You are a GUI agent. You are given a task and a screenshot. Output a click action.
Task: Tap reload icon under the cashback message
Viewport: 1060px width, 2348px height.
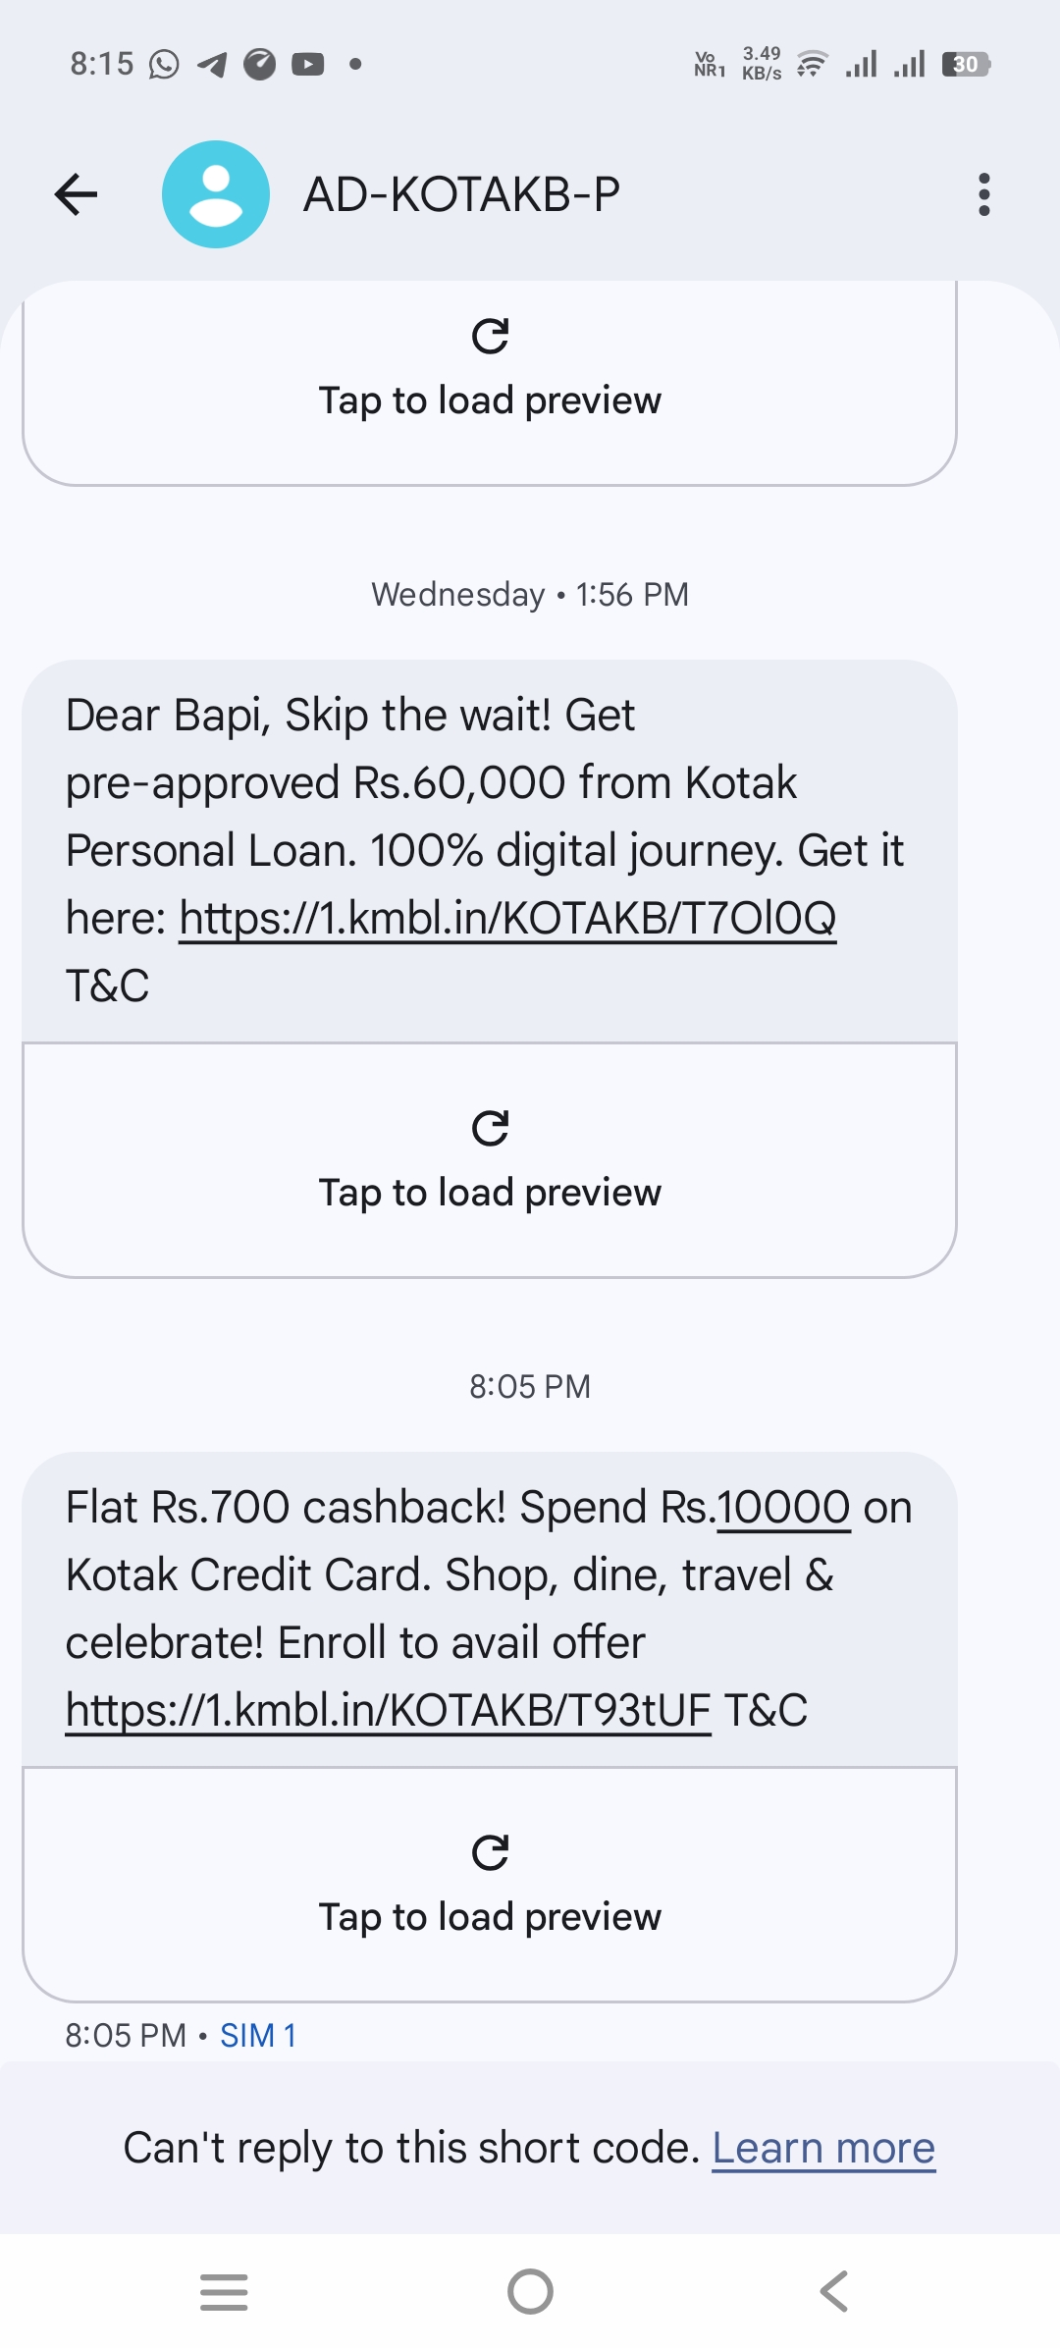[x=490, y=1853]
